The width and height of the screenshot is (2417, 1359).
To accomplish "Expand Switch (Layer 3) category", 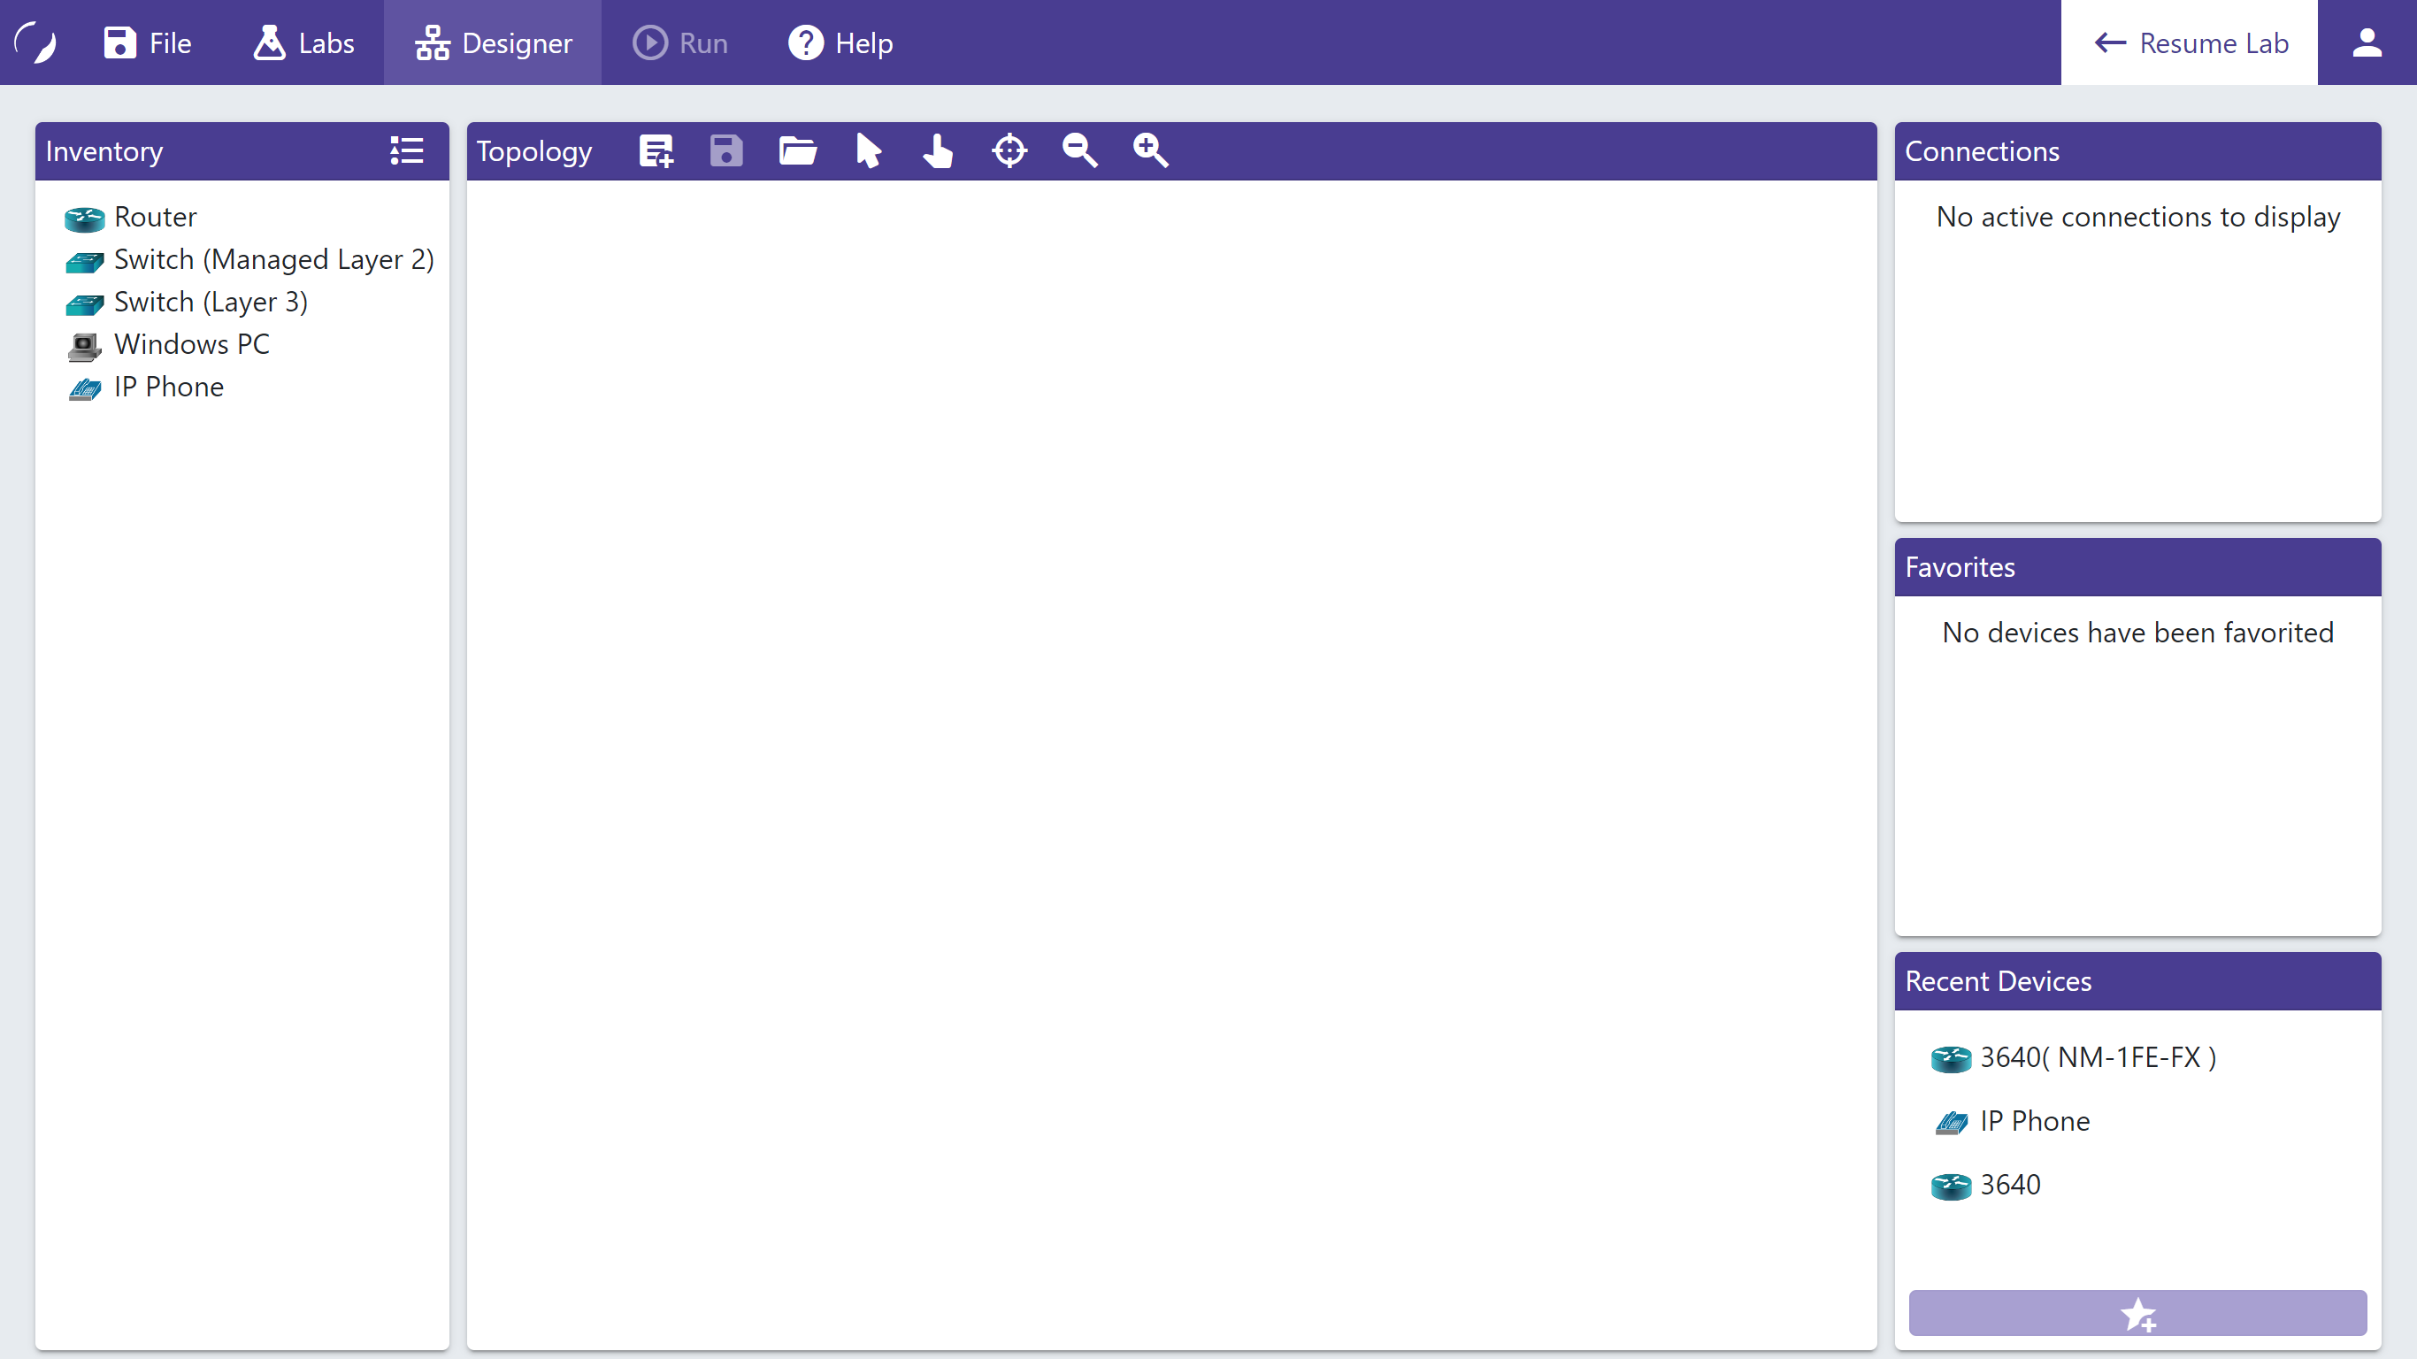I will point(211,303).
